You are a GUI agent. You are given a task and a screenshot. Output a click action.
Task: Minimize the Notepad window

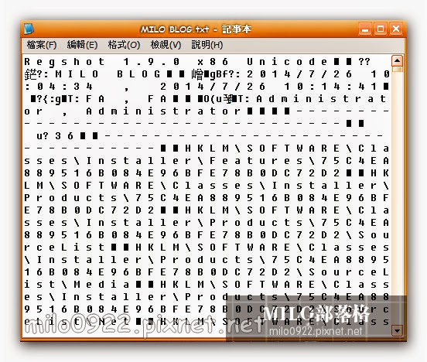tap(365, 29)
